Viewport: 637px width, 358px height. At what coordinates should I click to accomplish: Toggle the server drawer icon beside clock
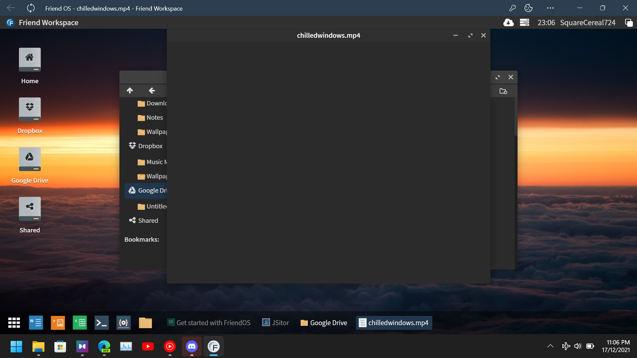click(525, 23)
